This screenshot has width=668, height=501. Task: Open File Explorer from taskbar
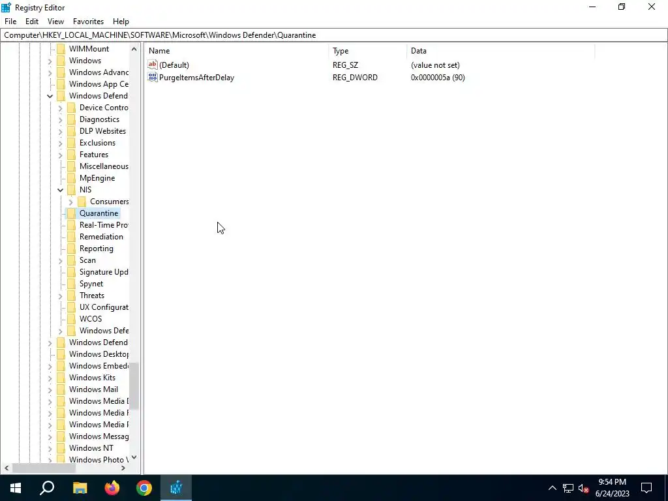[x=80, y=488]
